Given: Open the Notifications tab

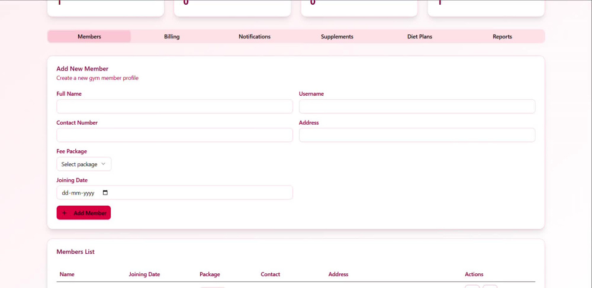Looking at the screenshot, I should pos(255,37).
